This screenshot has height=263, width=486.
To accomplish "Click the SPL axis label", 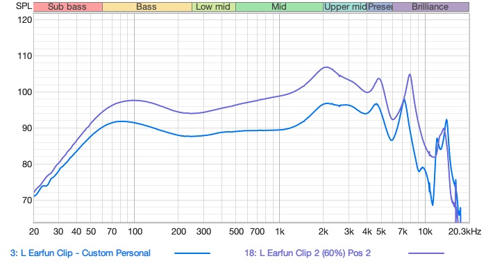I will pyautogui.click(x=24, y=6).
